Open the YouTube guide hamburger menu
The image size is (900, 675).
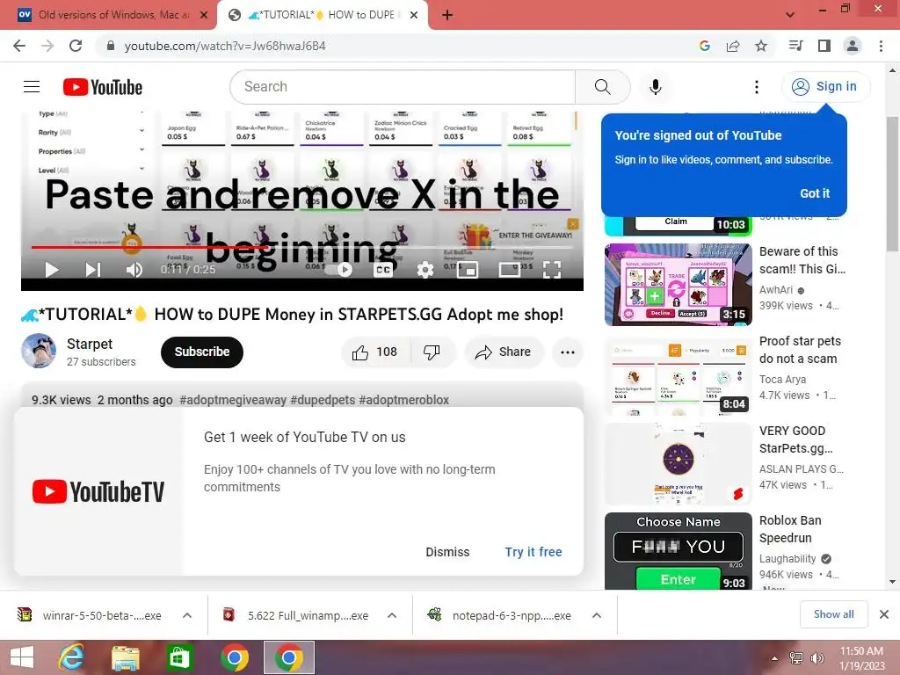[32, 87]
